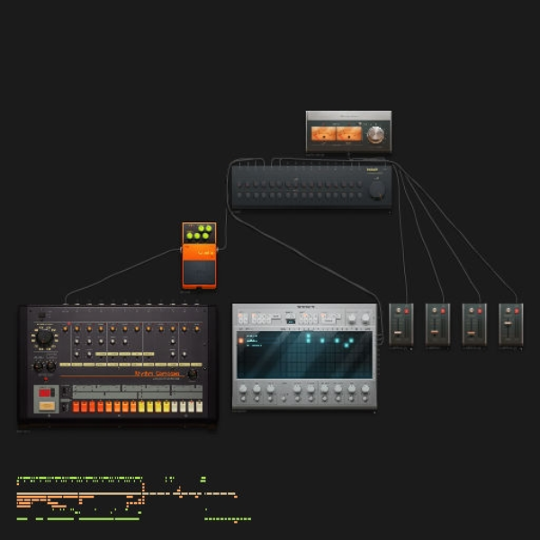Toggle the last white step button, step 16
540x540 pixels.
tap(199, 407)
